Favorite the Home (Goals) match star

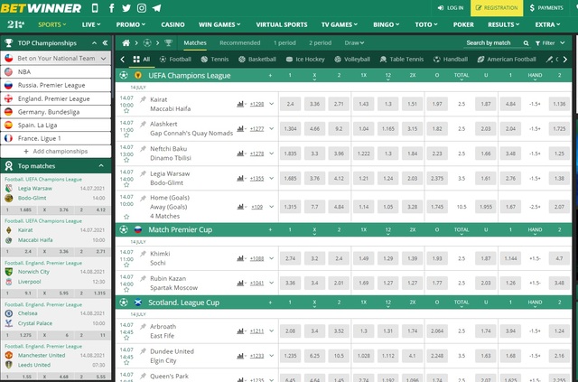tap(126, 217)
